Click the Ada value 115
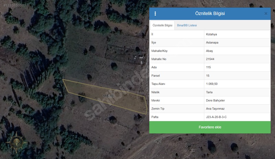275x159 pixels. click(208, 67)
